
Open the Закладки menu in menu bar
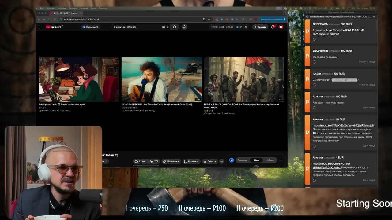tap(62, 8)
